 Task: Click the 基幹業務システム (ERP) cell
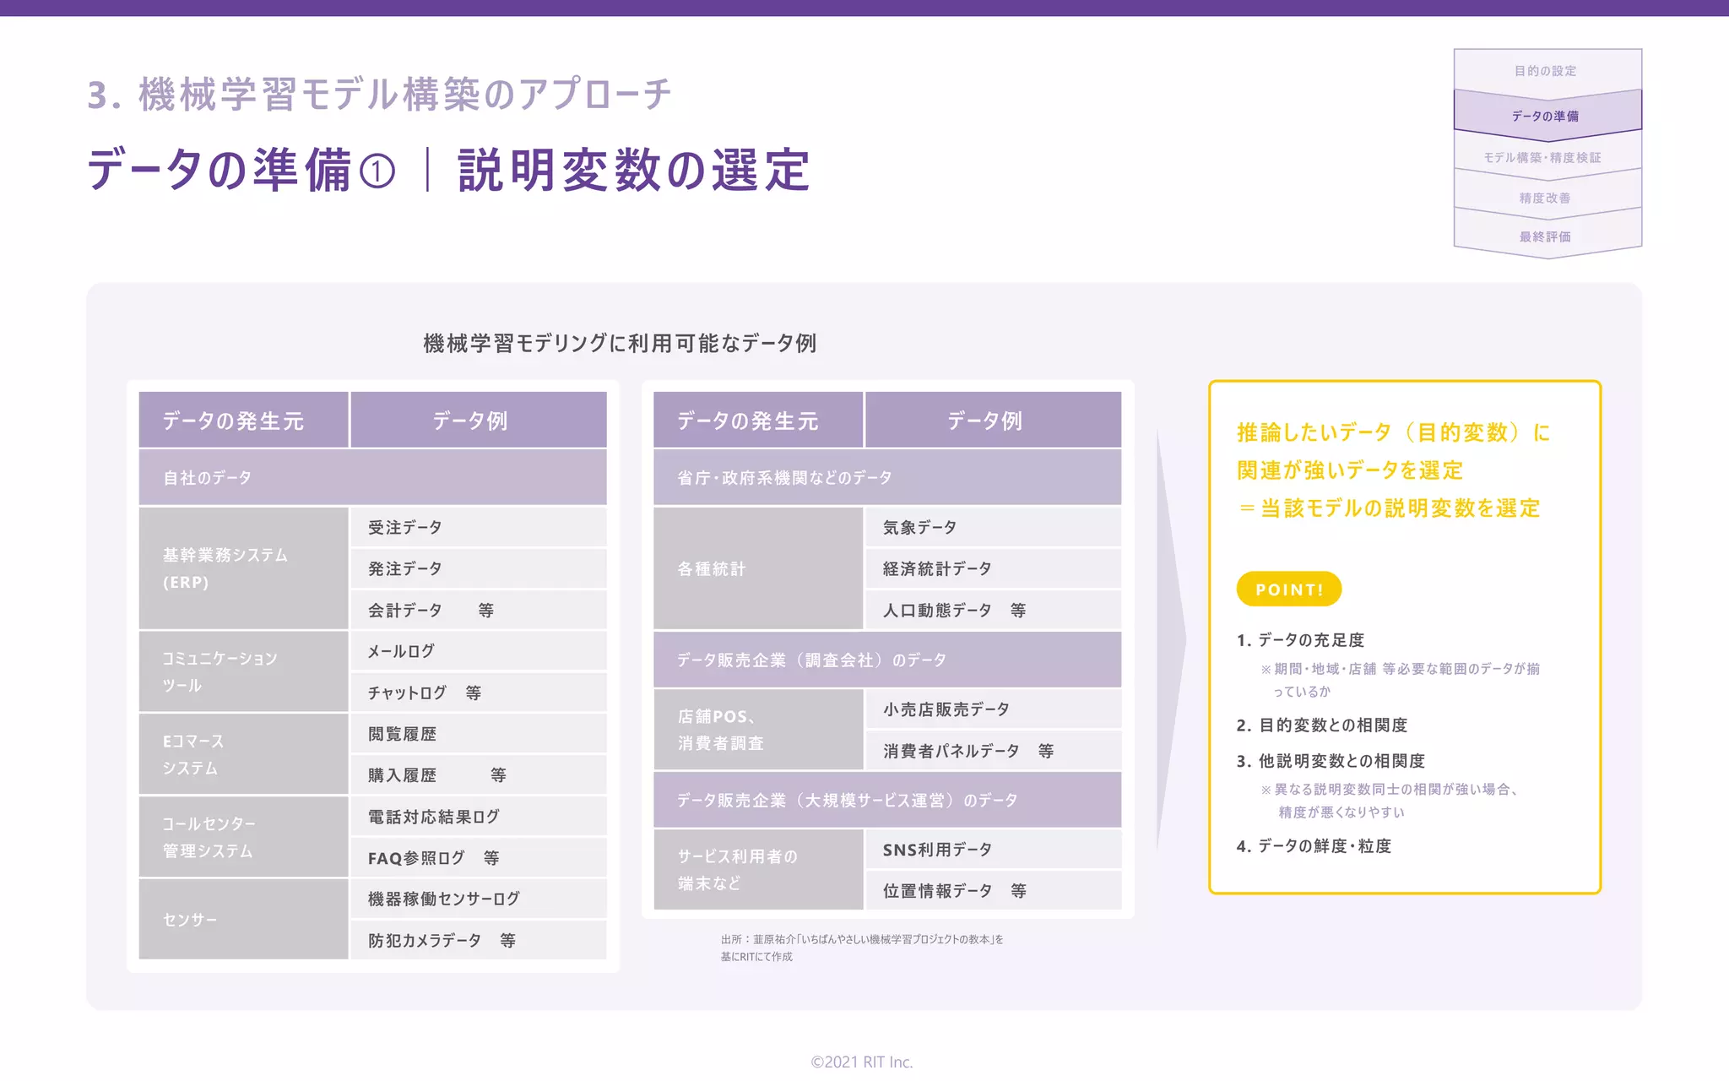pos(243,568)
